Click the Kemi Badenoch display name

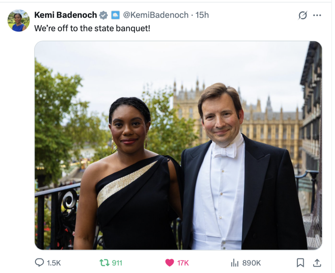(x=65, y=15)
